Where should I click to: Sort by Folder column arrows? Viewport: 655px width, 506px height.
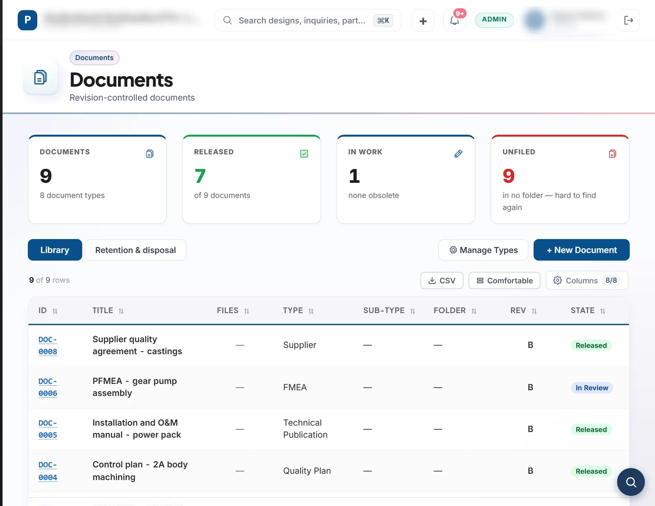click(x=474, y=311)
